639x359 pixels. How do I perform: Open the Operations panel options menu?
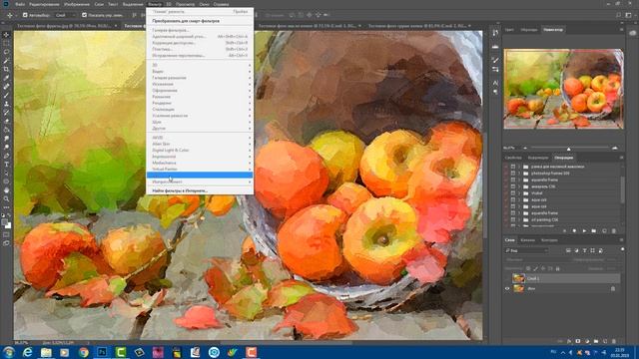pyautogui.click(x=621, y=158)
